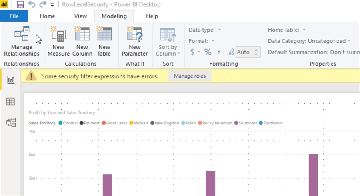The height and width of the screenshot is (196, 360).
Task: Switch to the Home ribbon tab
Action: coord(47,16)
